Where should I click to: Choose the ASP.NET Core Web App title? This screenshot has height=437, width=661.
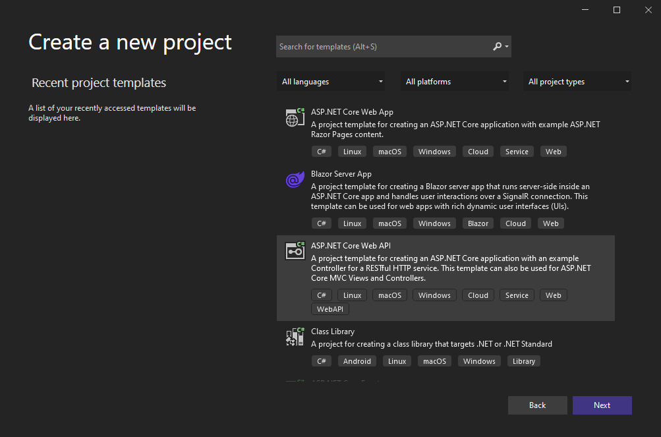(352, 112)
